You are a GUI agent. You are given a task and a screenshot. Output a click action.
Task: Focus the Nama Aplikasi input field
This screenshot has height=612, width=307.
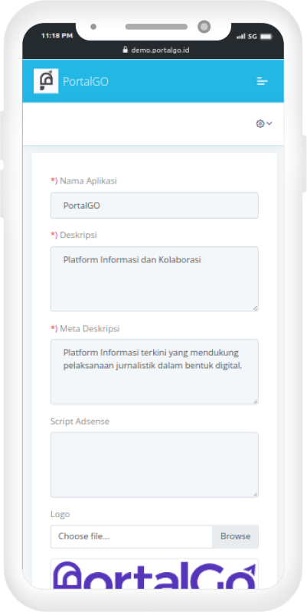[x=155, y=205]
